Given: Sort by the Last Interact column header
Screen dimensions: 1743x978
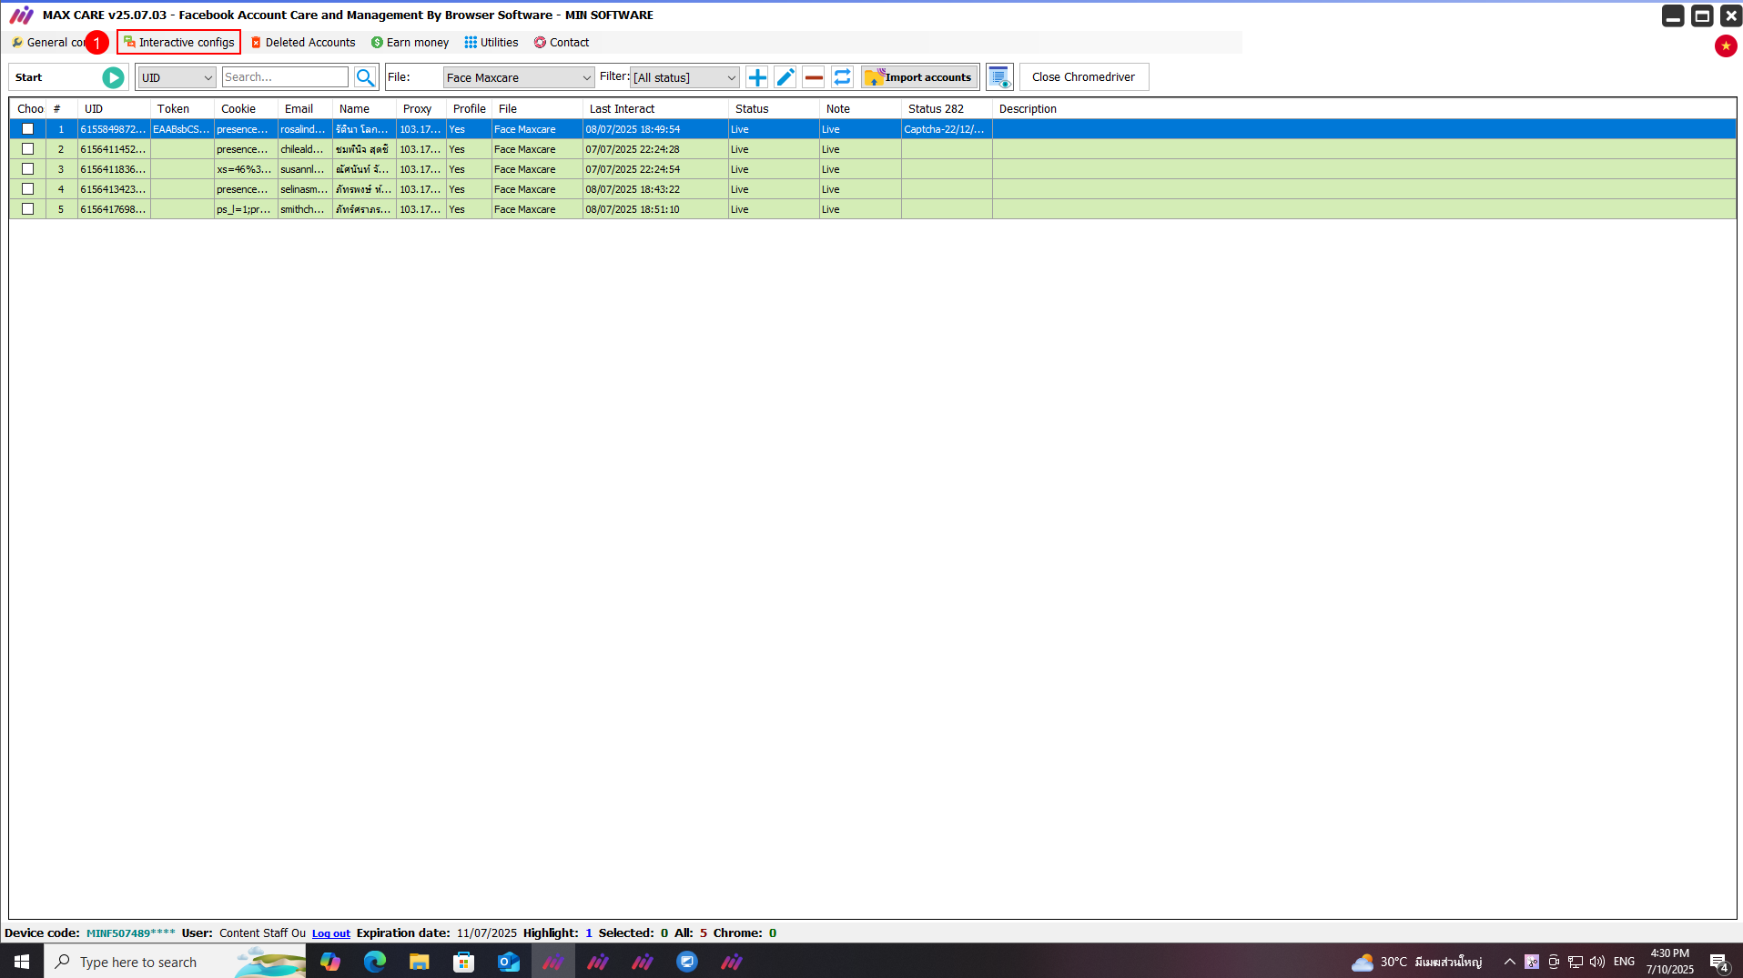Looking at the screenshot, I should pyautogui.click(x=655, y=108).
